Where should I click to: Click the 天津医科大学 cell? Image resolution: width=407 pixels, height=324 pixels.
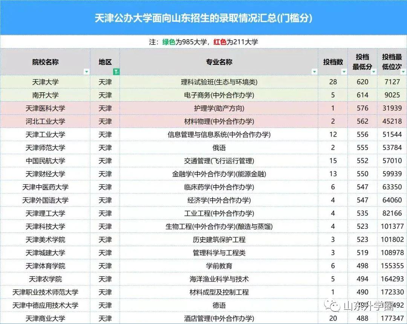(45, 108)
